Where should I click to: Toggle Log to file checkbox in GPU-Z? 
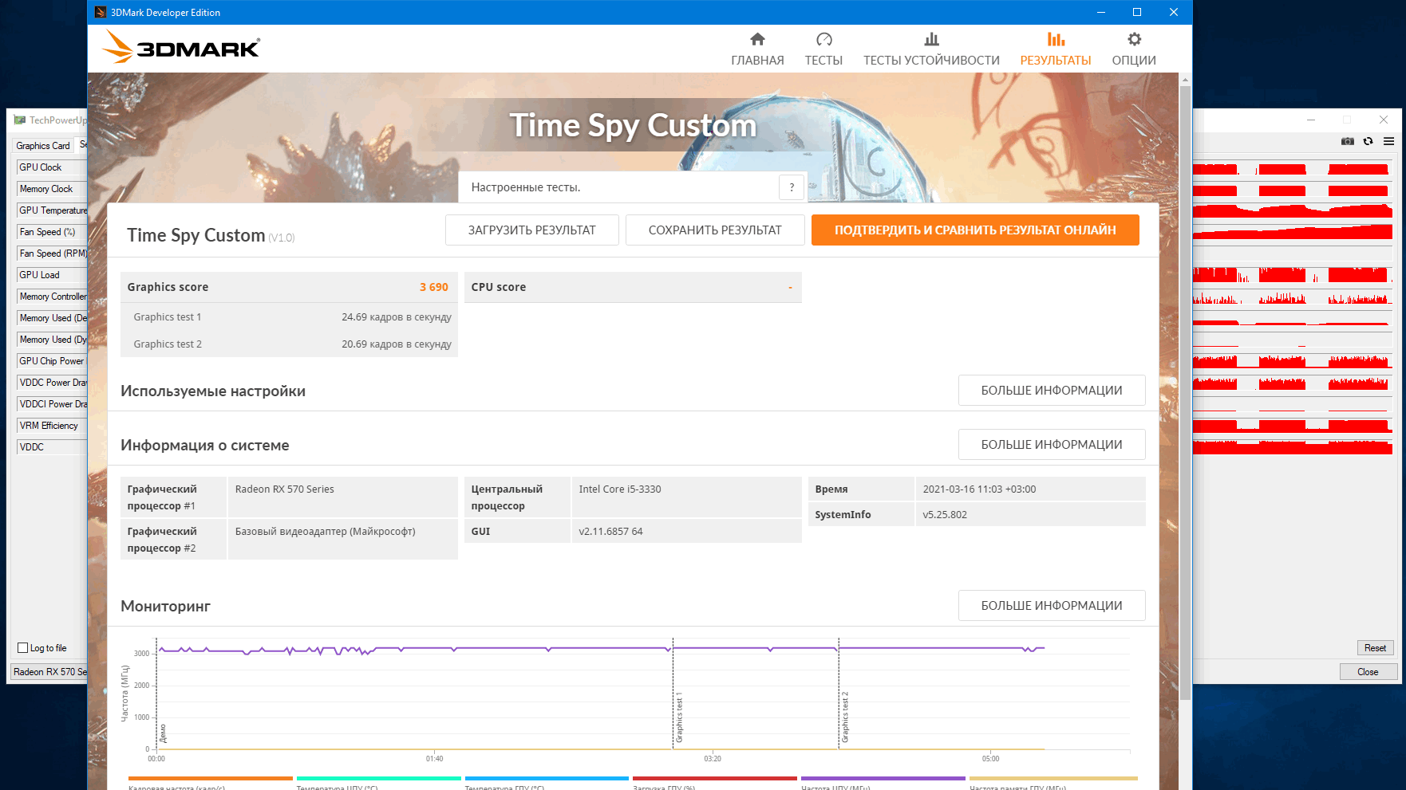(23, 648)
